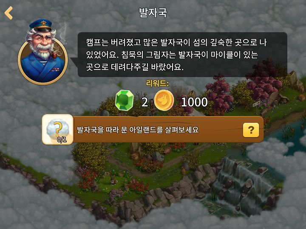The image size is (306, 229).
Task: Click the 0/1 task progress counter
Action: pos(62,140)
